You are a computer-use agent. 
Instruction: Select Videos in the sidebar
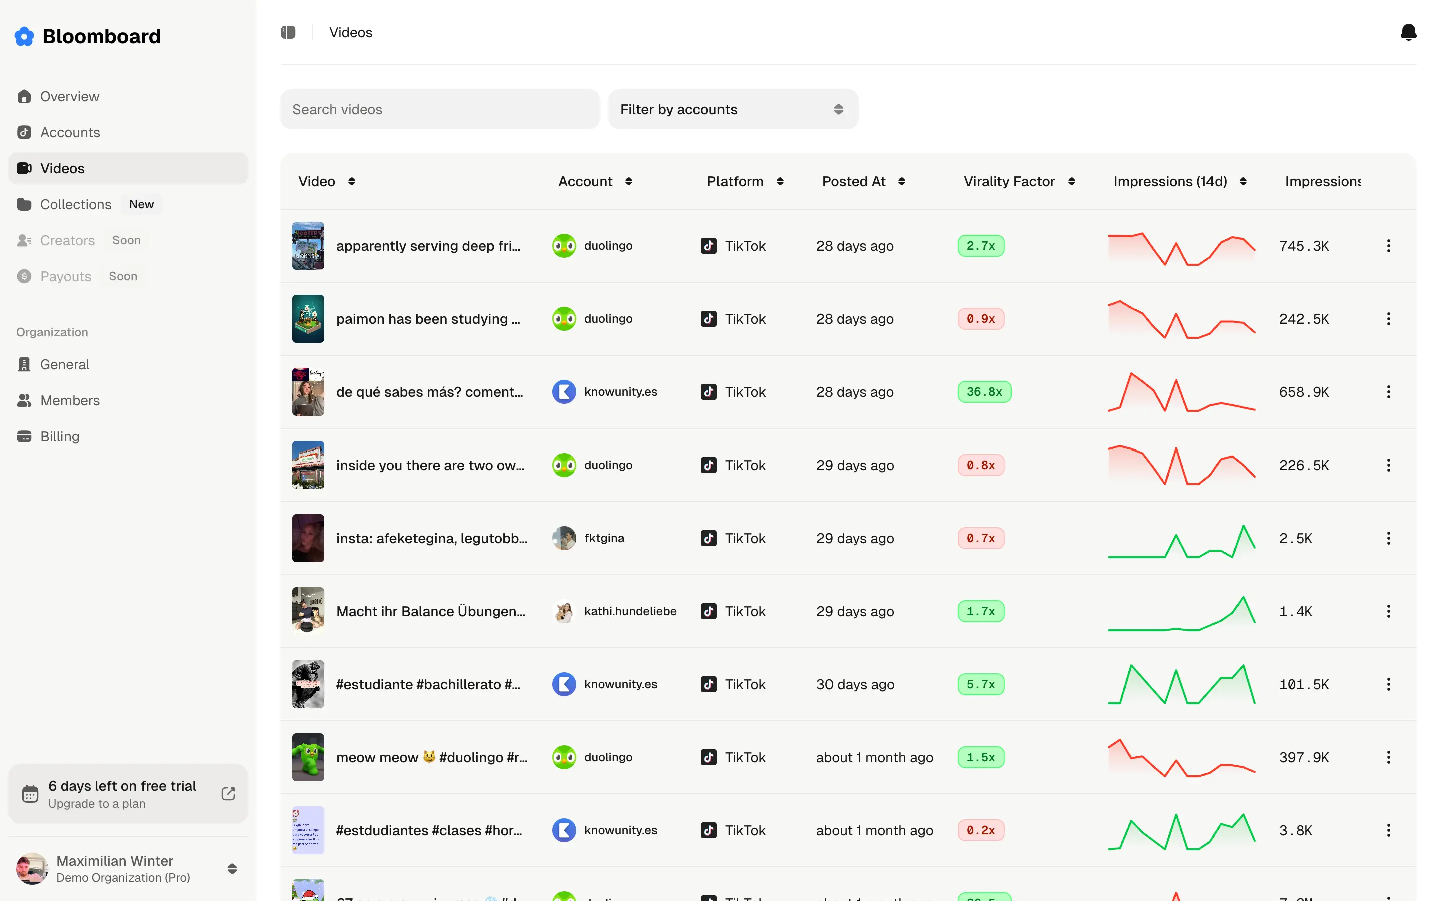(63, 168)
